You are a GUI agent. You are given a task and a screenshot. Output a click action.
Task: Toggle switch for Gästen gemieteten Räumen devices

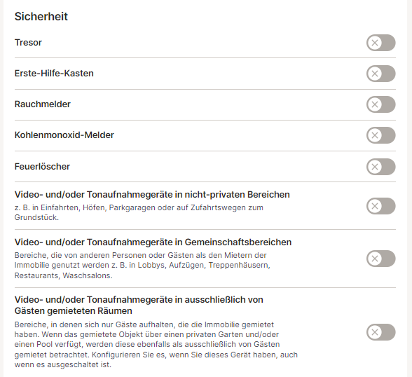(x=380, y=332)
